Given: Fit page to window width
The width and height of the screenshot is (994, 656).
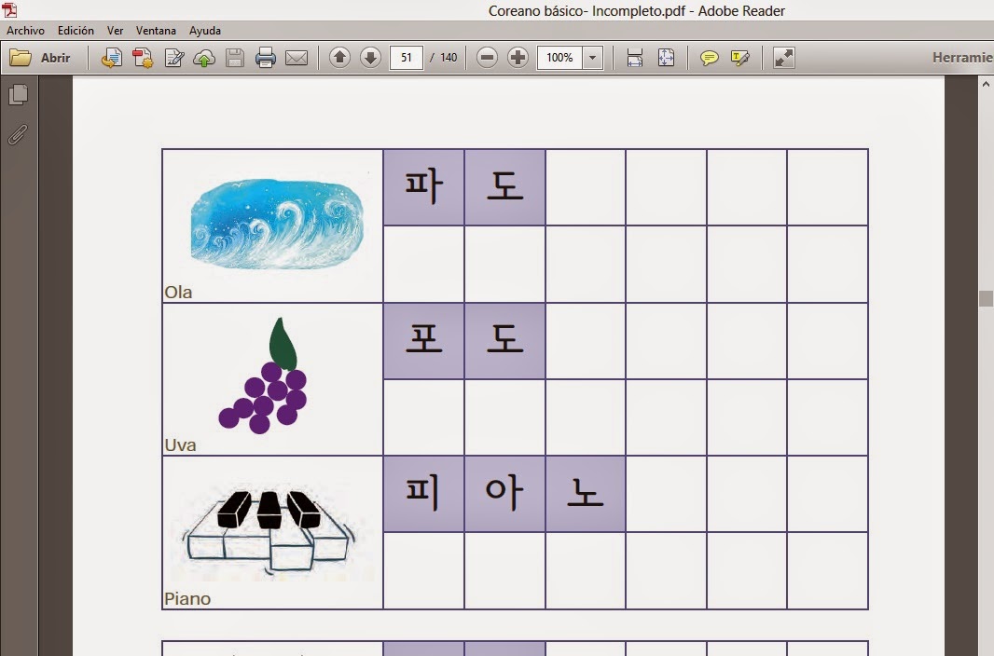Looking at the screenshot, I should 635,58.
